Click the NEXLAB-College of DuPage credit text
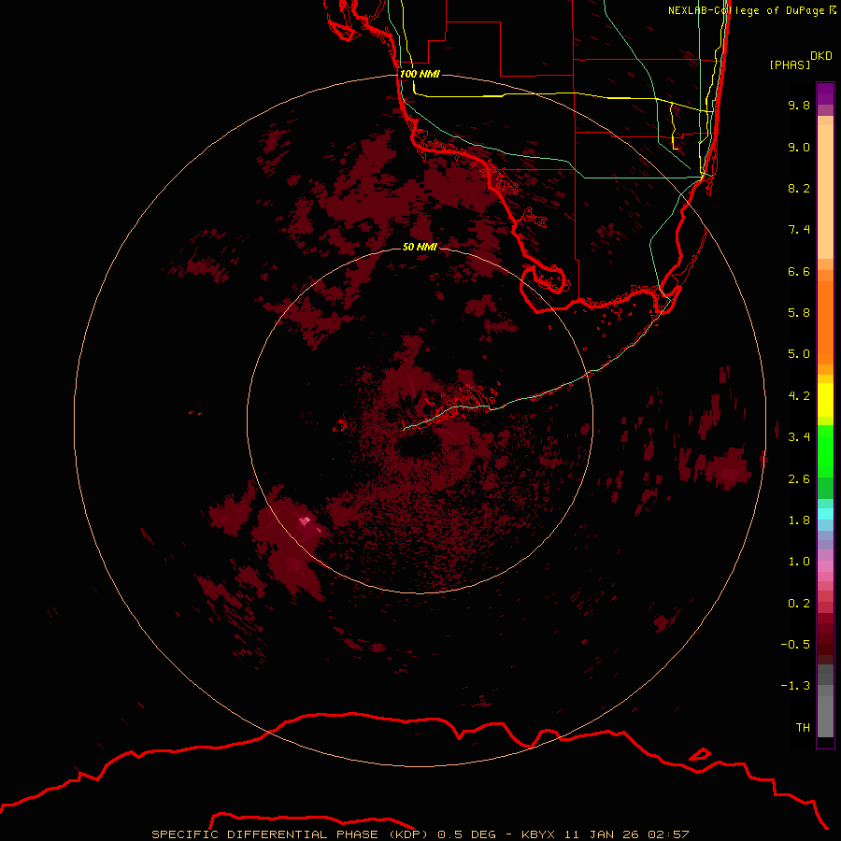Viewport: 841px width, 841px height. pyautogui.click(x=752, y=10)
